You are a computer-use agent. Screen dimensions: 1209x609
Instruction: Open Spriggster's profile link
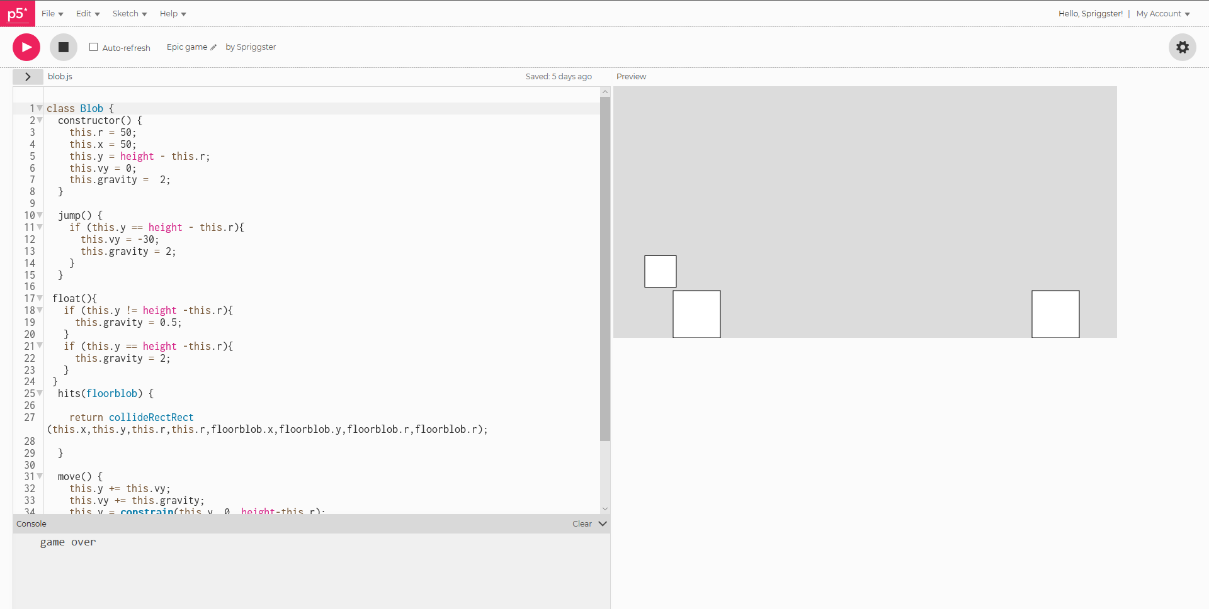coord(256,47)
